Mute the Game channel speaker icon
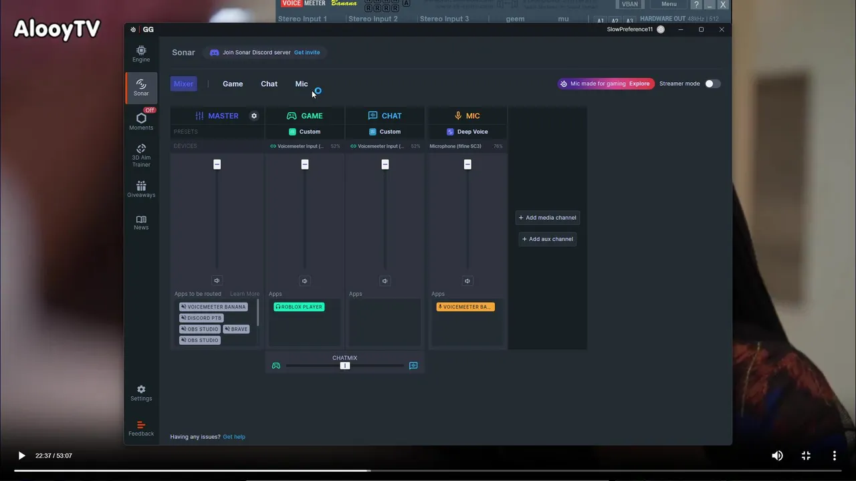The height and width of the screenshot is (481, 856). (x=304, y=281)
